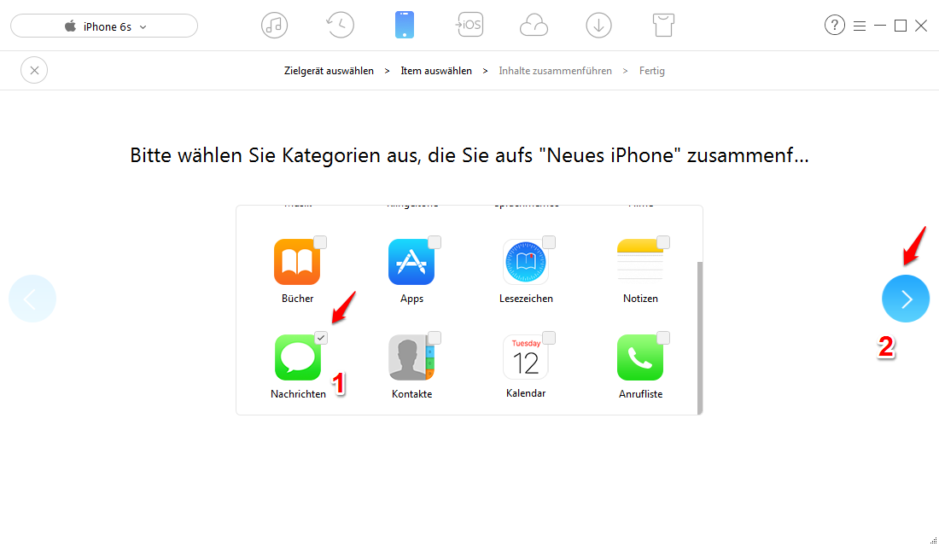
Task: Select the Nachrichten messages icon
Action: tap(298, 357)
